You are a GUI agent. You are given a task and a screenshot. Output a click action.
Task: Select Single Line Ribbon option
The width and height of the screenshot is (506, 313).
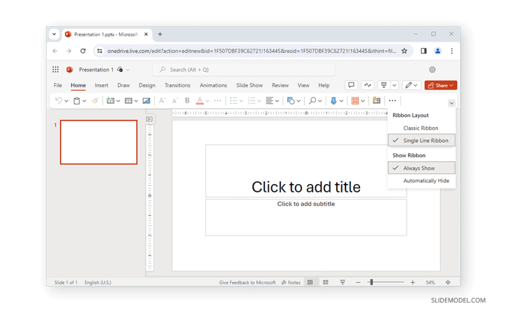pos(422,141)
